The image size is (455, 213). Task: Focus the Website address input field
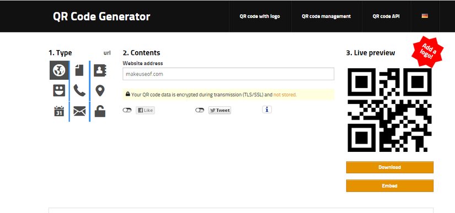228,74
